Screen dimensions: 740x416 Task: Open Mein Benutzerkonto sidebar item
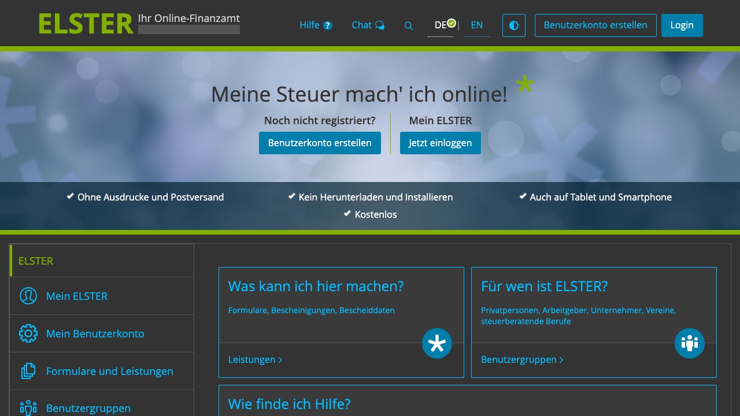pos(102,333)
